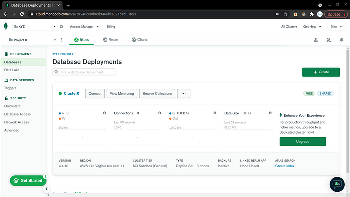Click the Connect button for Cluster0
Viewport: 350px width, 197px height.
[95, 93]
